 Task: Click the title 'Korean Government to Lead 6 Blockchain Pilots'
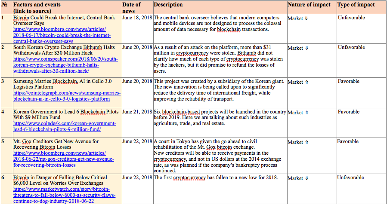pyautogui.click(x=66, y=112)
